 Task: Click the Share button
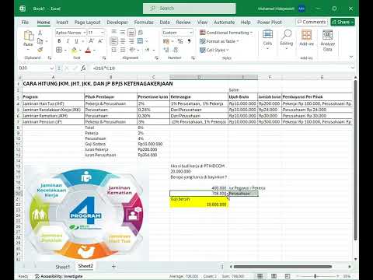point(343,22)
